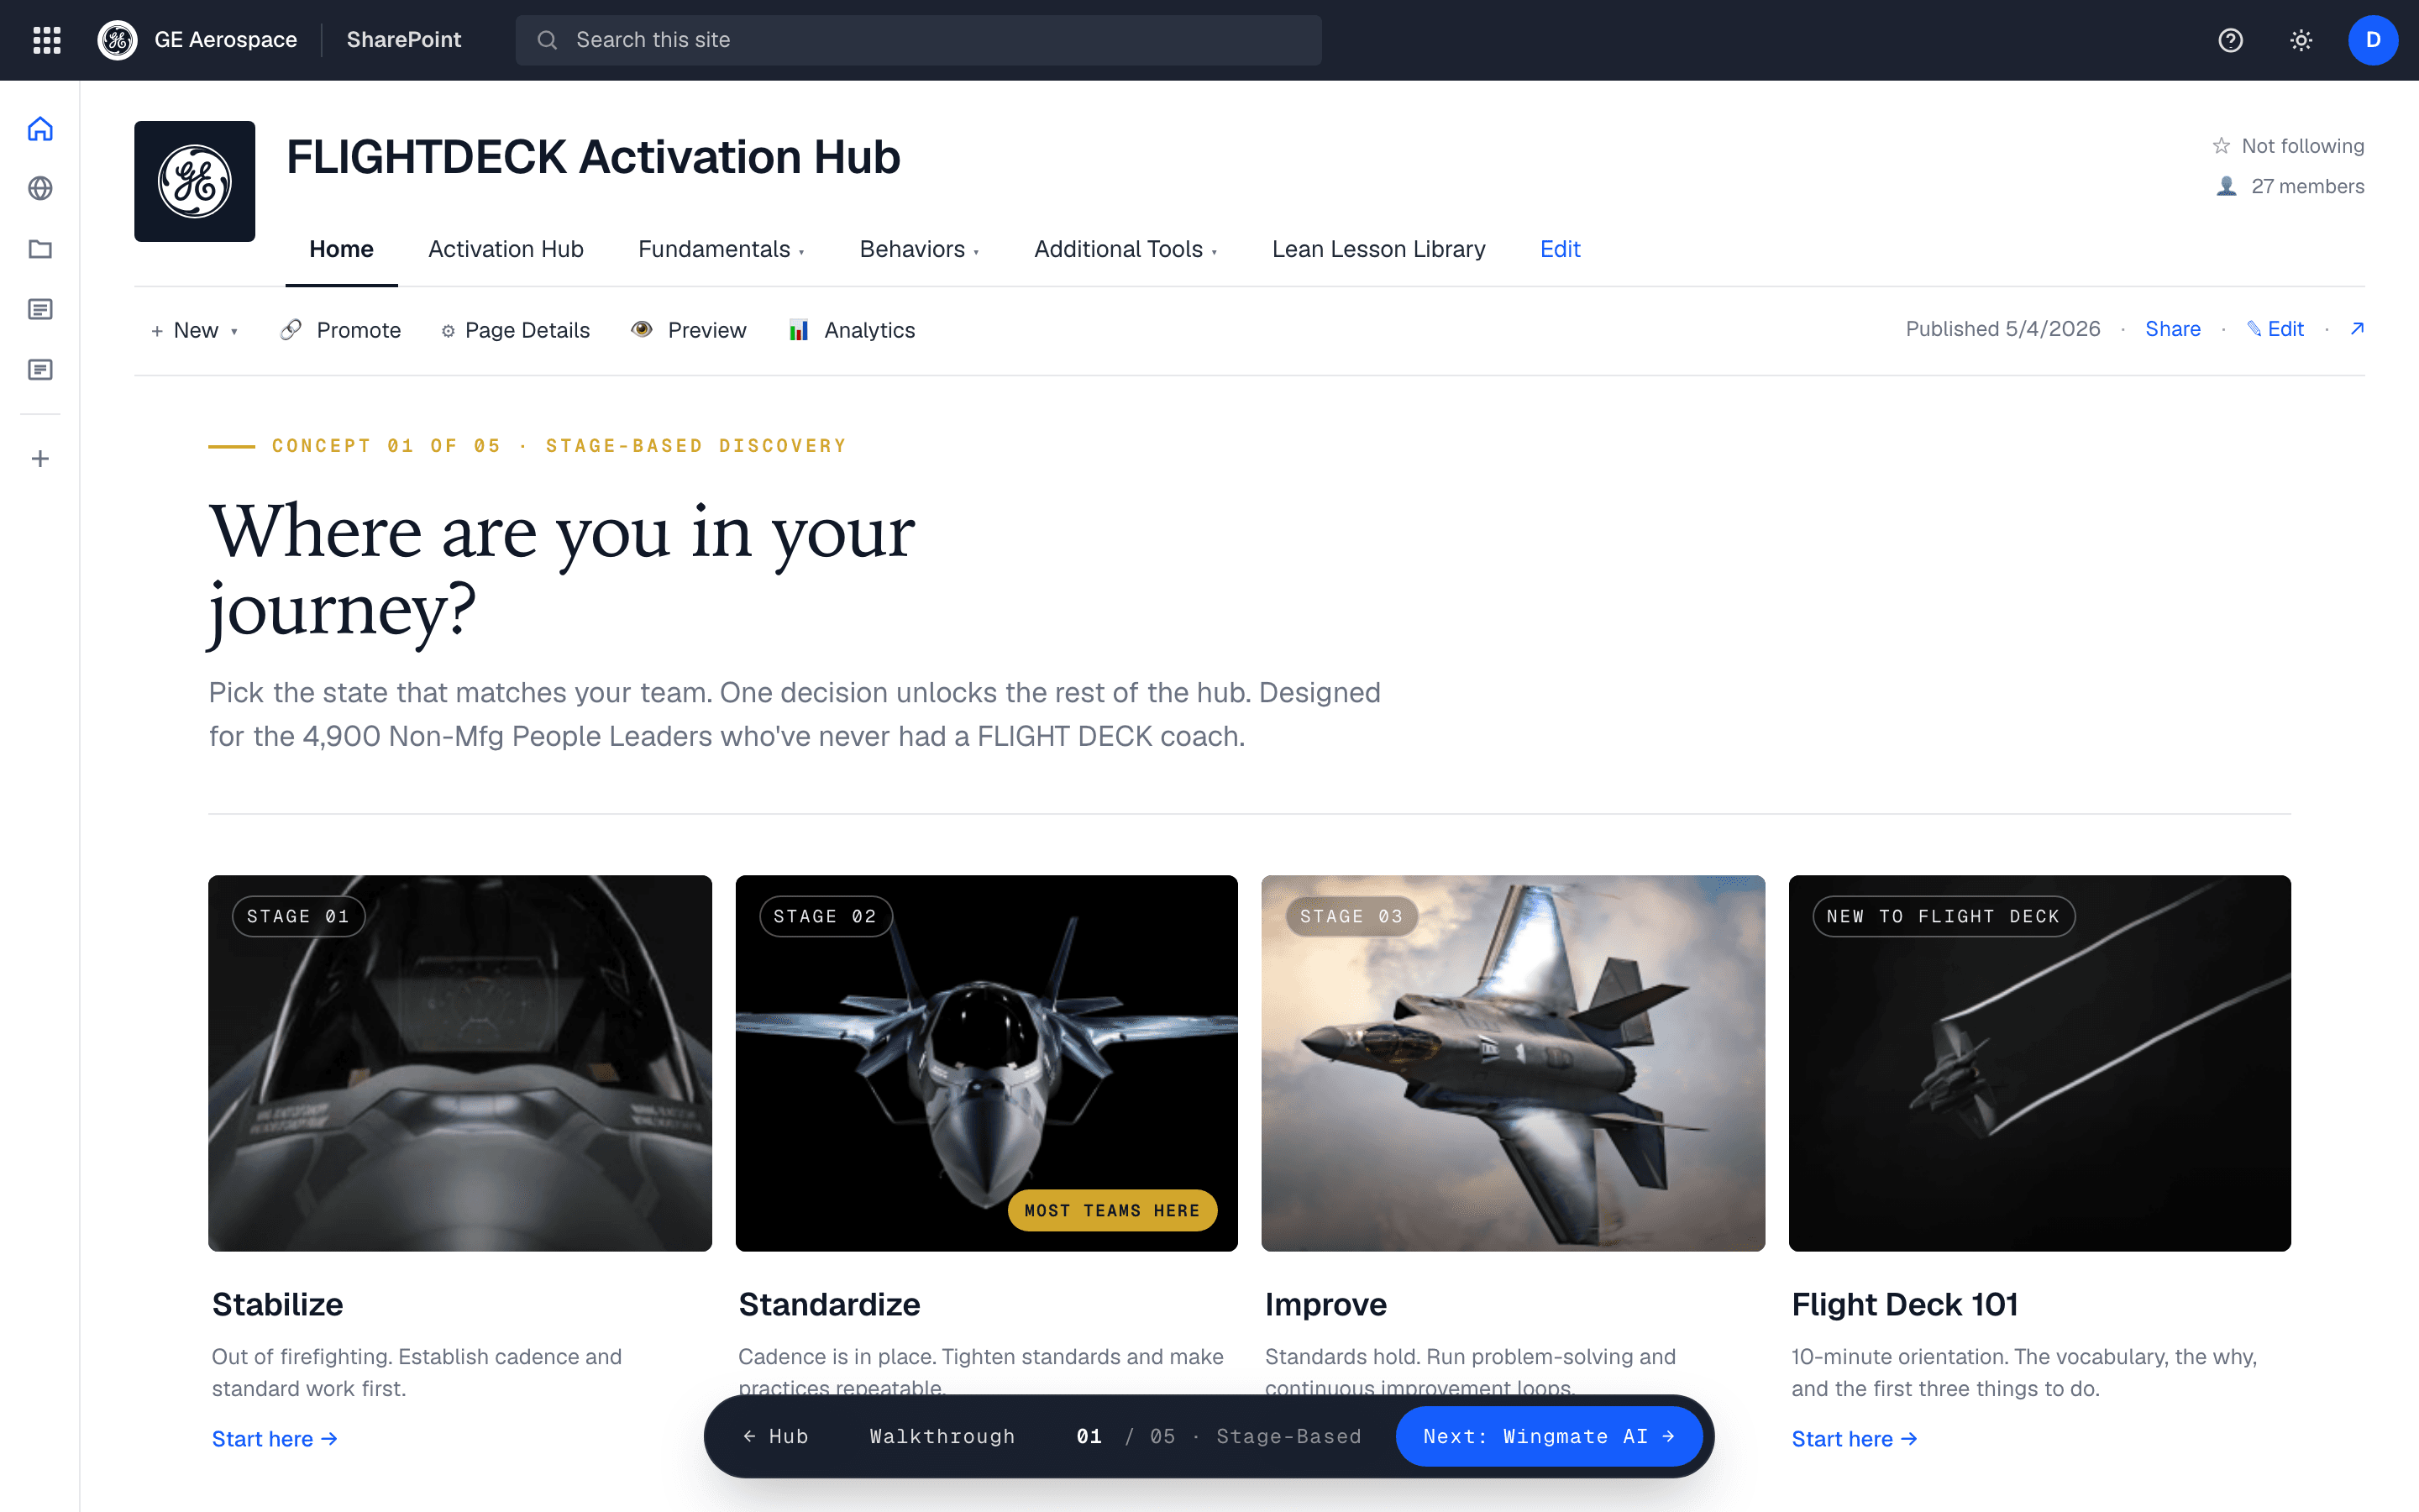Click the Promote link icon
Image resolution: width=2419 pixels, height=1512 pixels.
click(291, 330)
